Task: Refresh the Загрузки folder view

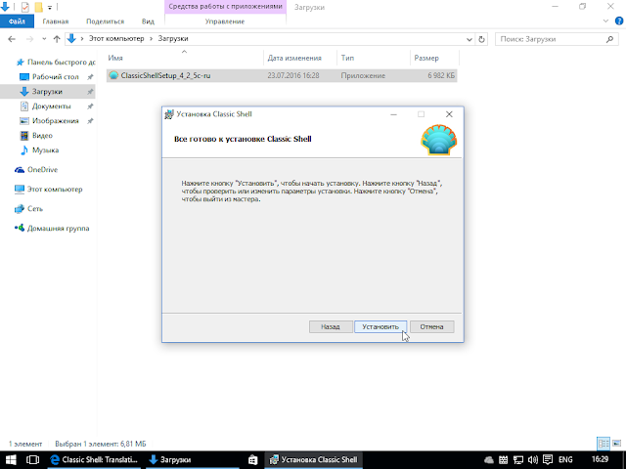Action: [482, 39]
